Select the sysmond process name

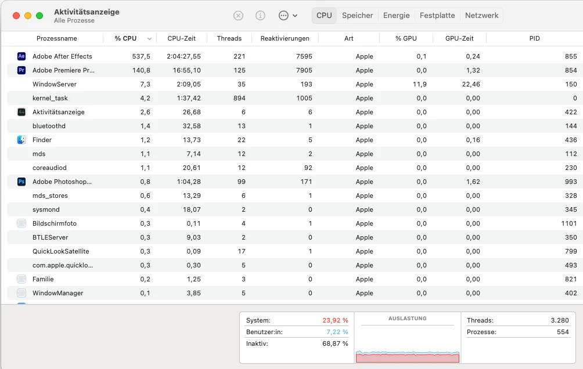pyautogui.click(x=46, y=209)
